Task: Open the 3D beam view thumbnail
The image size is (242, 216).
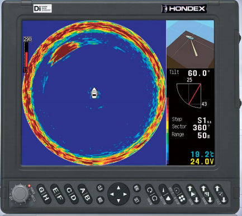Action: (x=190, y=44)
